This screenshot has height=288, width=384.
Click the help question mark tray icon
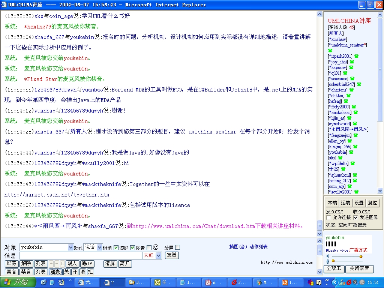pos(319,282)
